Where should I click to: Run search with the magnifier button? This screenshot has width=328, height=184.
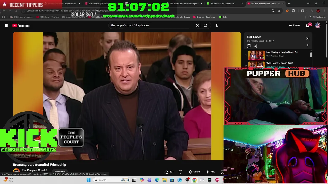[x=206, y=25]
